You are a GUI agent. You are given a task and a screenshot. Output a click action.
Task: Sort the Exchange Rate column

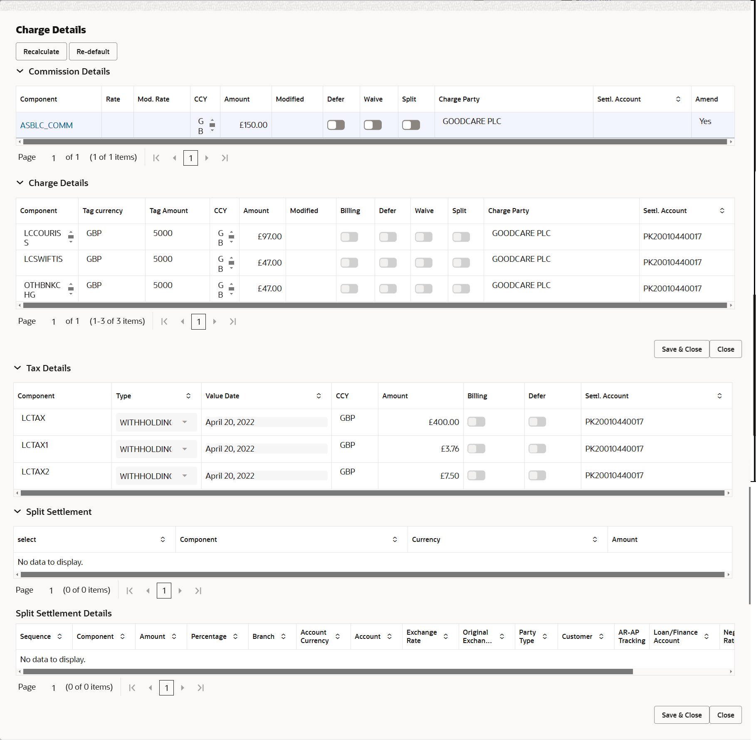pyautogui.click(x=446, y=636)
